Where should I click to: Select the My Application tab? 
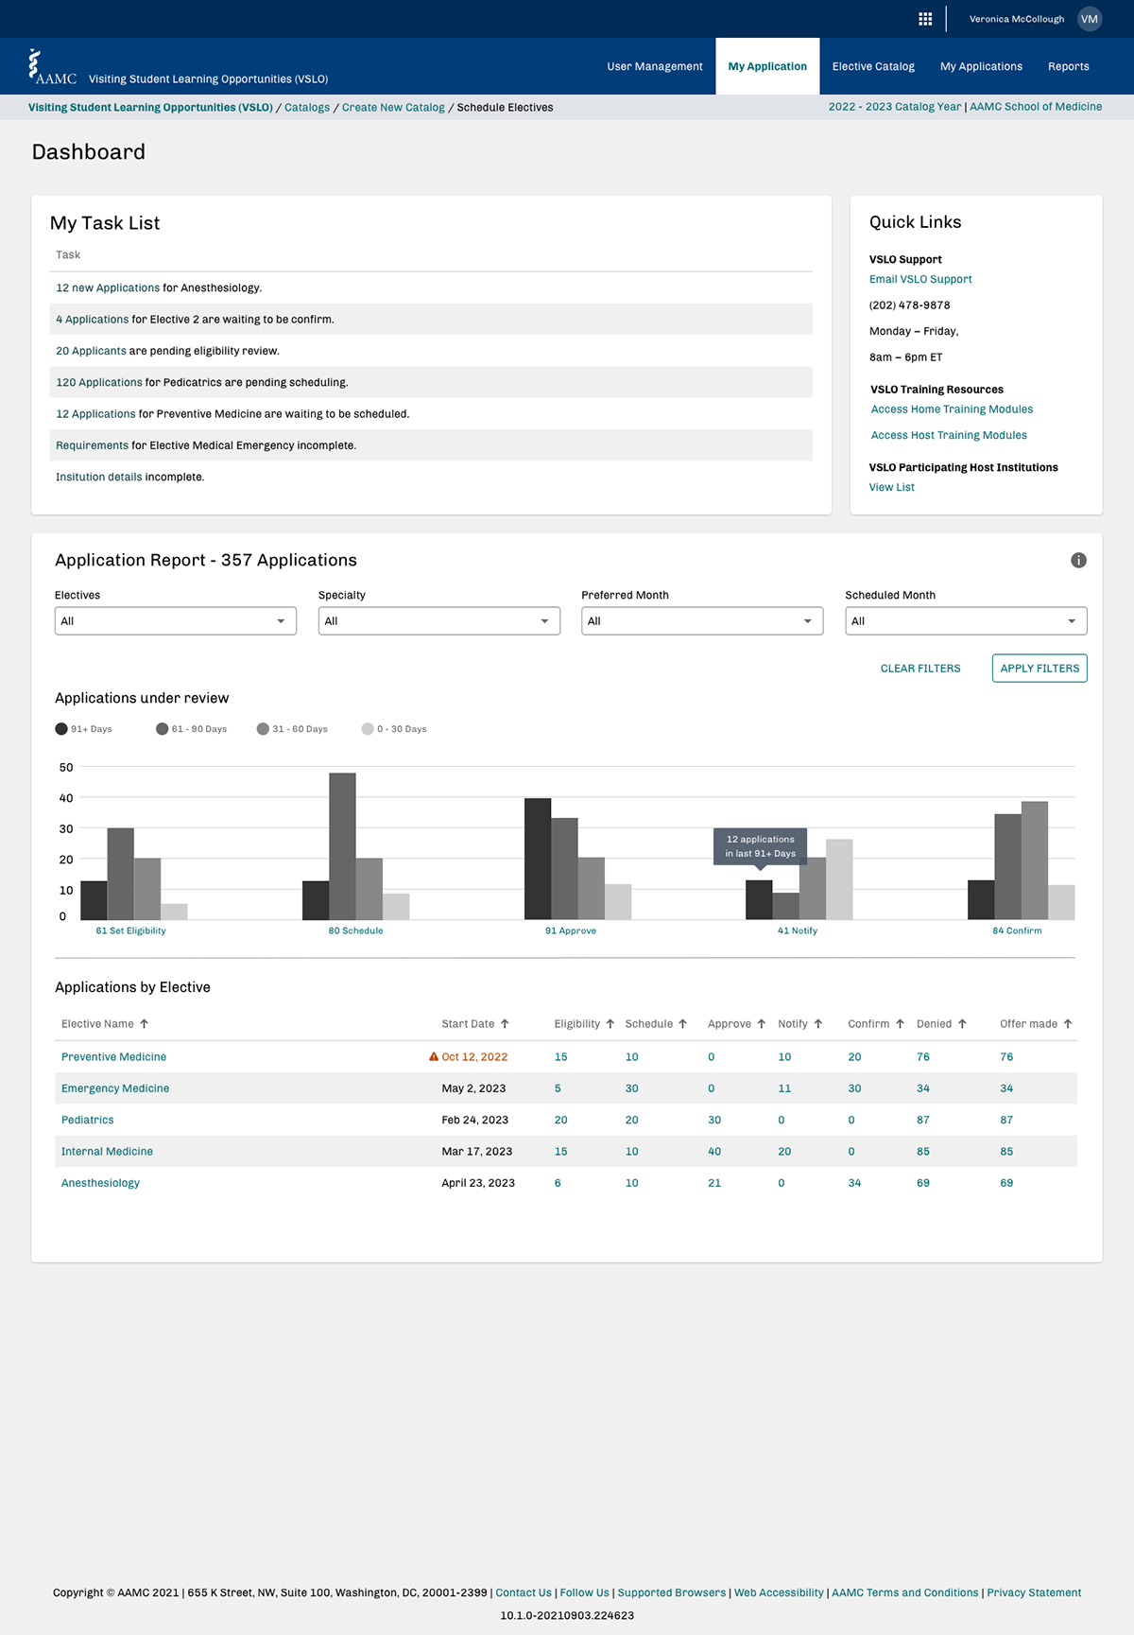[x=767, y=66]
